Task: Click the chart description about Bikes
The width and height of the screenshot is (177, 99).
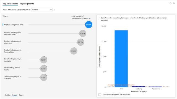Action: pyautogui.click(x=134, y=19)
